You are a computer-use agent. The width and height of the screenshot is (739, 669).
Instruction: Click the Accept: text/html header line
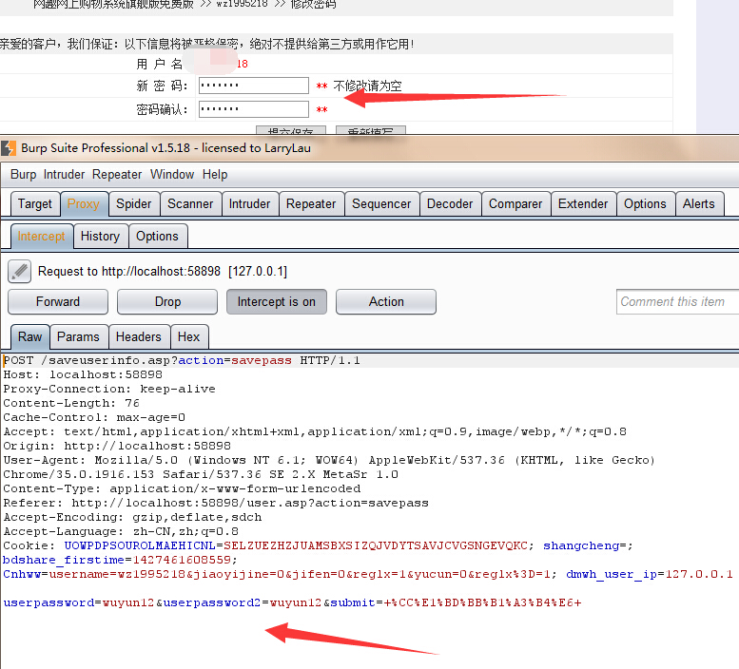click(x=315, y=431)
